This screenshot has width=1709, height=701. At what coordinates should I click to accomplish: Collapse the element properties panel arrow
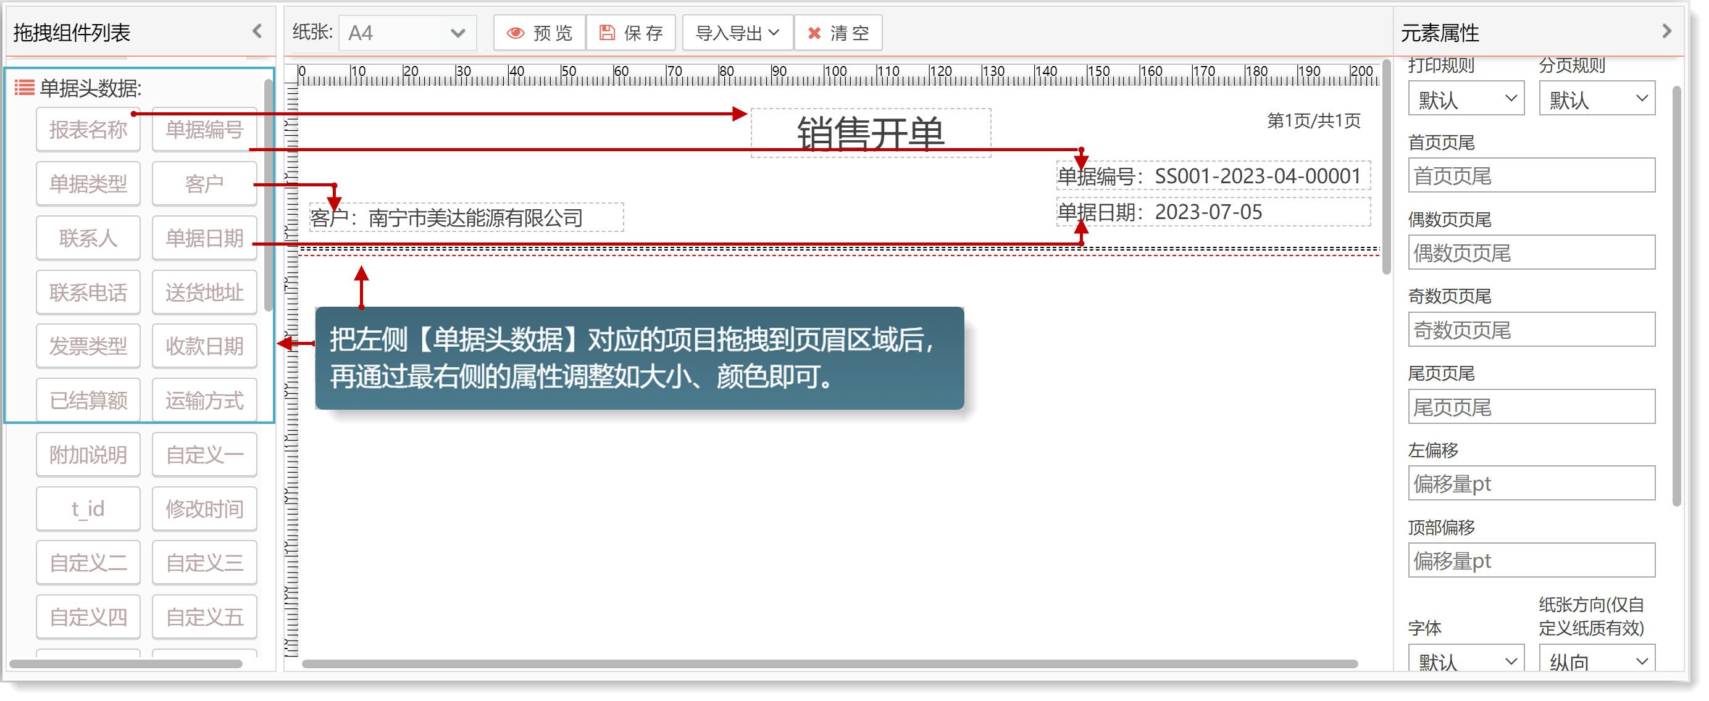pyautogui.click(x=1666, y=31)
